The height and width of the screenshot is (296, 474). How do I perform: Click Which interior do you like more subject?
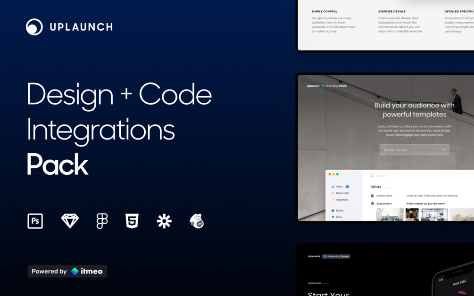tap(425, 204)
